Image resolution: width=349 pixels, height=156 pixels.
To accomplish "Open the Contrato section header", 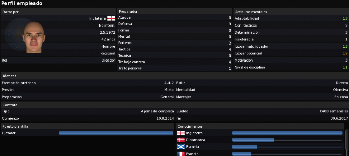I will (175, 105).
